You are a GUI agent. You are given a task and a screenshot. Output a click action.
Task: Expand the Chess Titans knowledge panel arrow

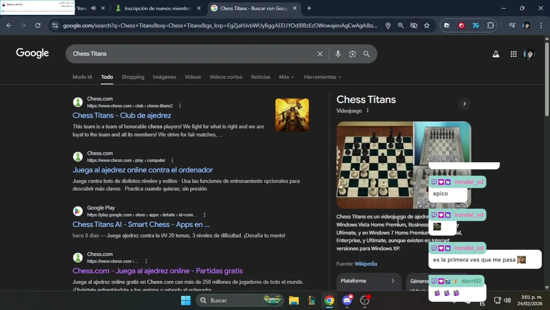pyautogui.click(x=464, y=104)
